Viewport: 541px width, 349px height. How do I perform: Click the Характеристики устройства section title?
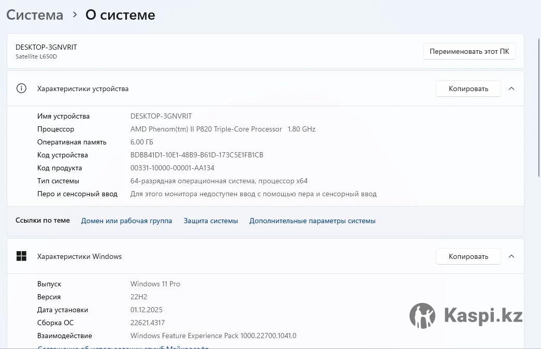83,89
